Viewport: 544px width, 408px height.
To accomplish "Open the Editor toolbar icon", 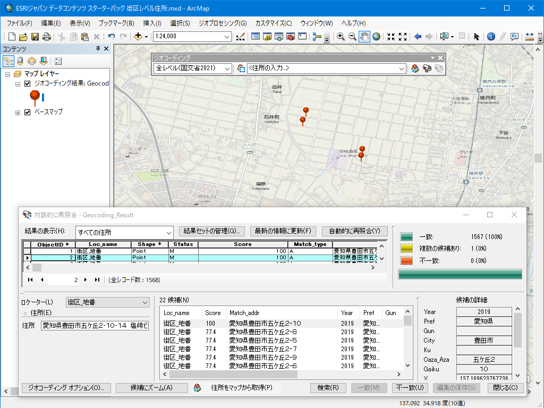I will (x=241, y=37).
